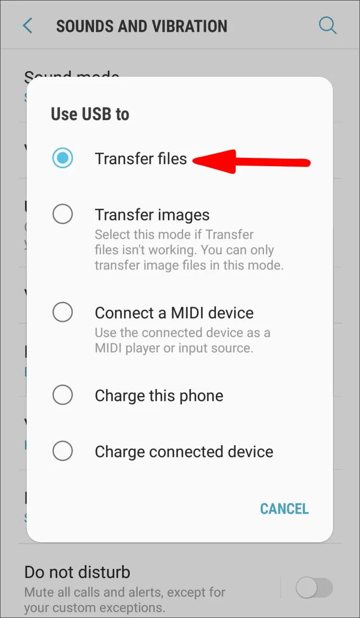Screen dimensions: 360x618
Task: Click the Use USB to dialog title
Action: point(90,114)
